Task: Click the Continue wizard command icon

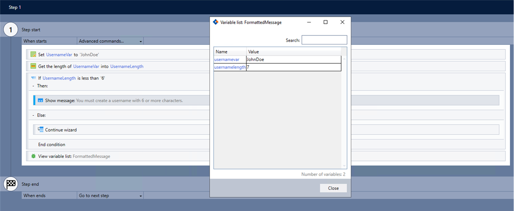Action: [40, 129]
